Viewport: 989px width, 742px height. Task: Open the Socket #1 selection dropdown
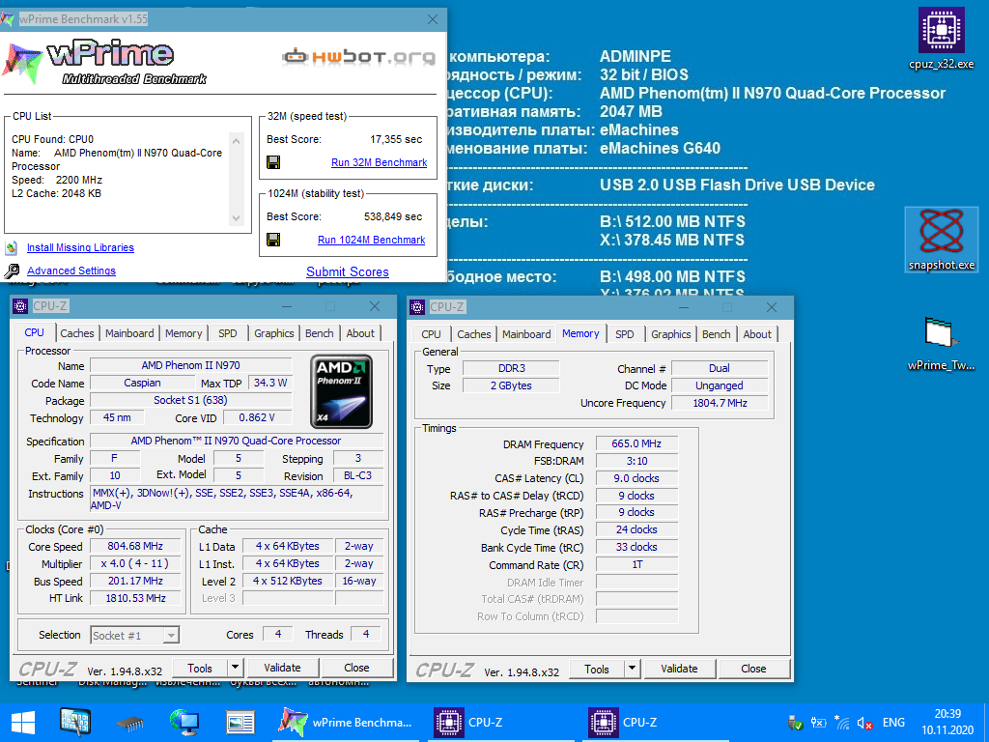point(170,636)
